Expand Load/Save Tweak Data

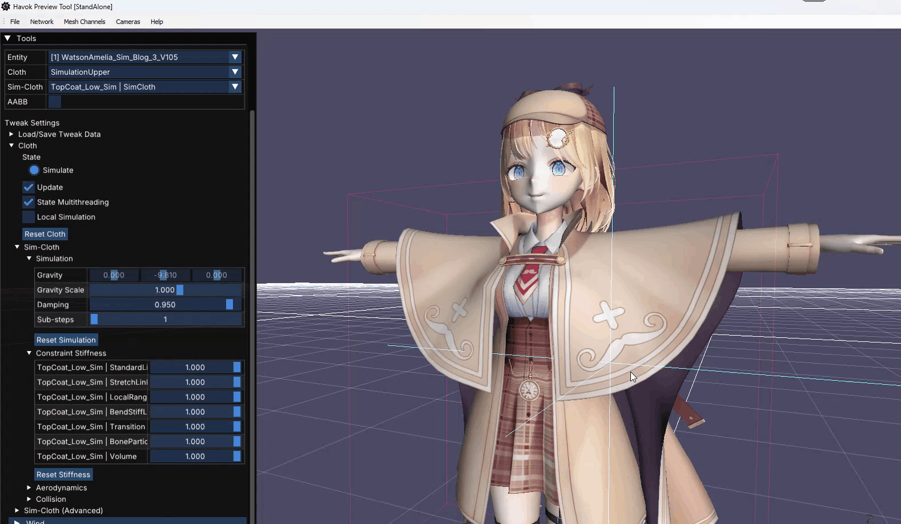11,134
